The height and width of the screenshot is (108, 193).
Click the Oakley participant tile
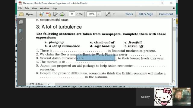(145, 97)
